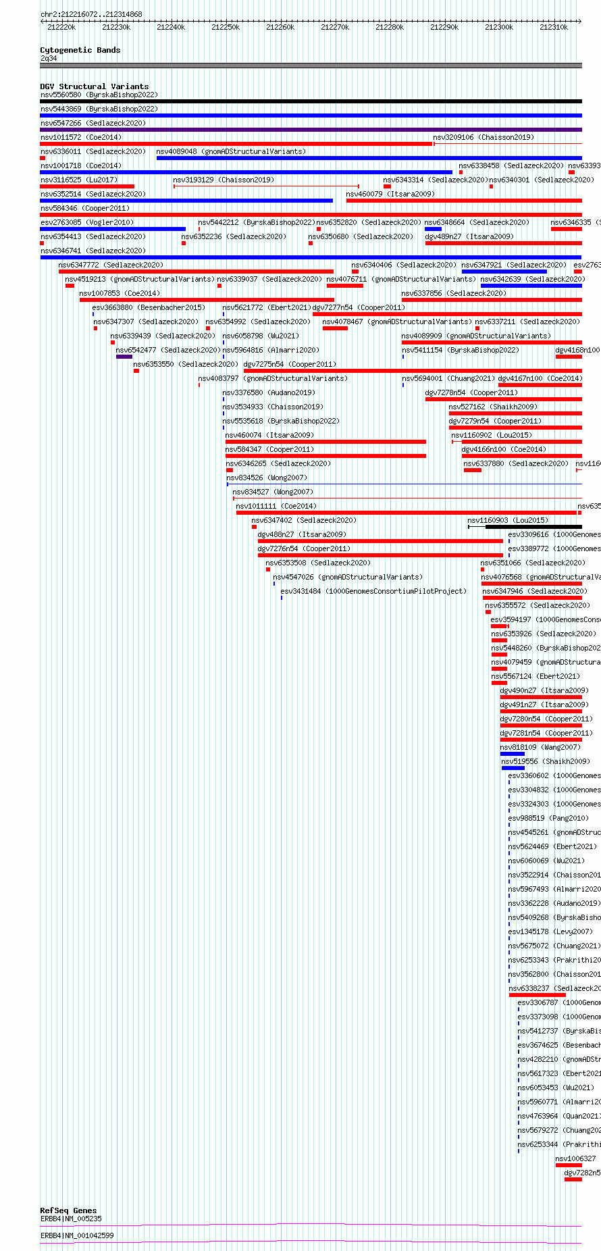The height and width of the screenshot is (1251, 601).
Task: Click dgv7277n54 (Cooper2011) variant label
Action: (x=359, y=307)
